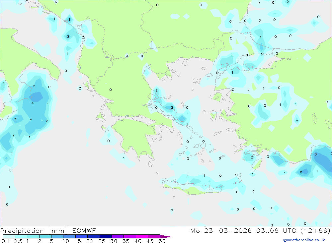Click the 0.1–0.5 mm legend color swatch
The width and height of the screenshot is (332, 243).
pyautogui.click(x=9, y=236)
